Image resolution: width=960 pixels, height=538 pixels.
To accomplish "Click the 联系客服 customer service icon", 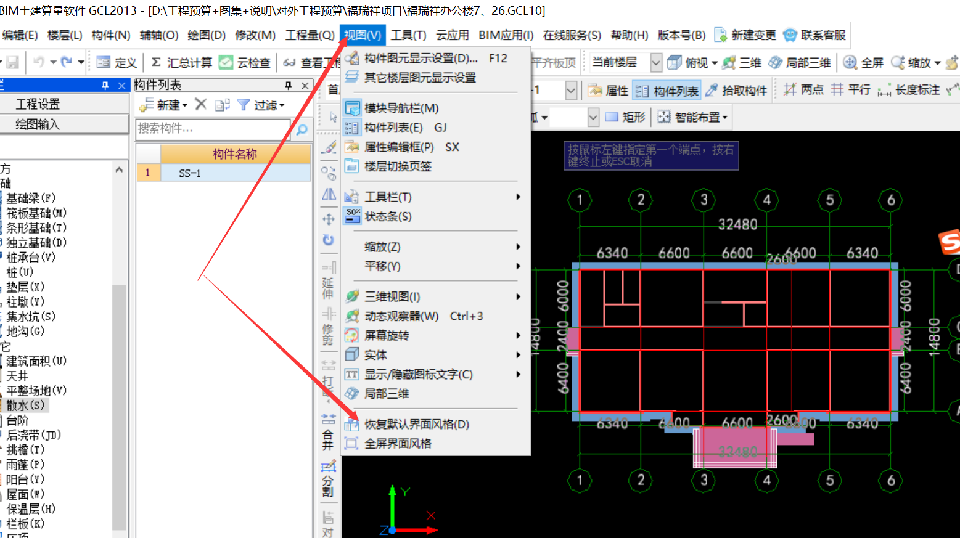I will (790, 35).
